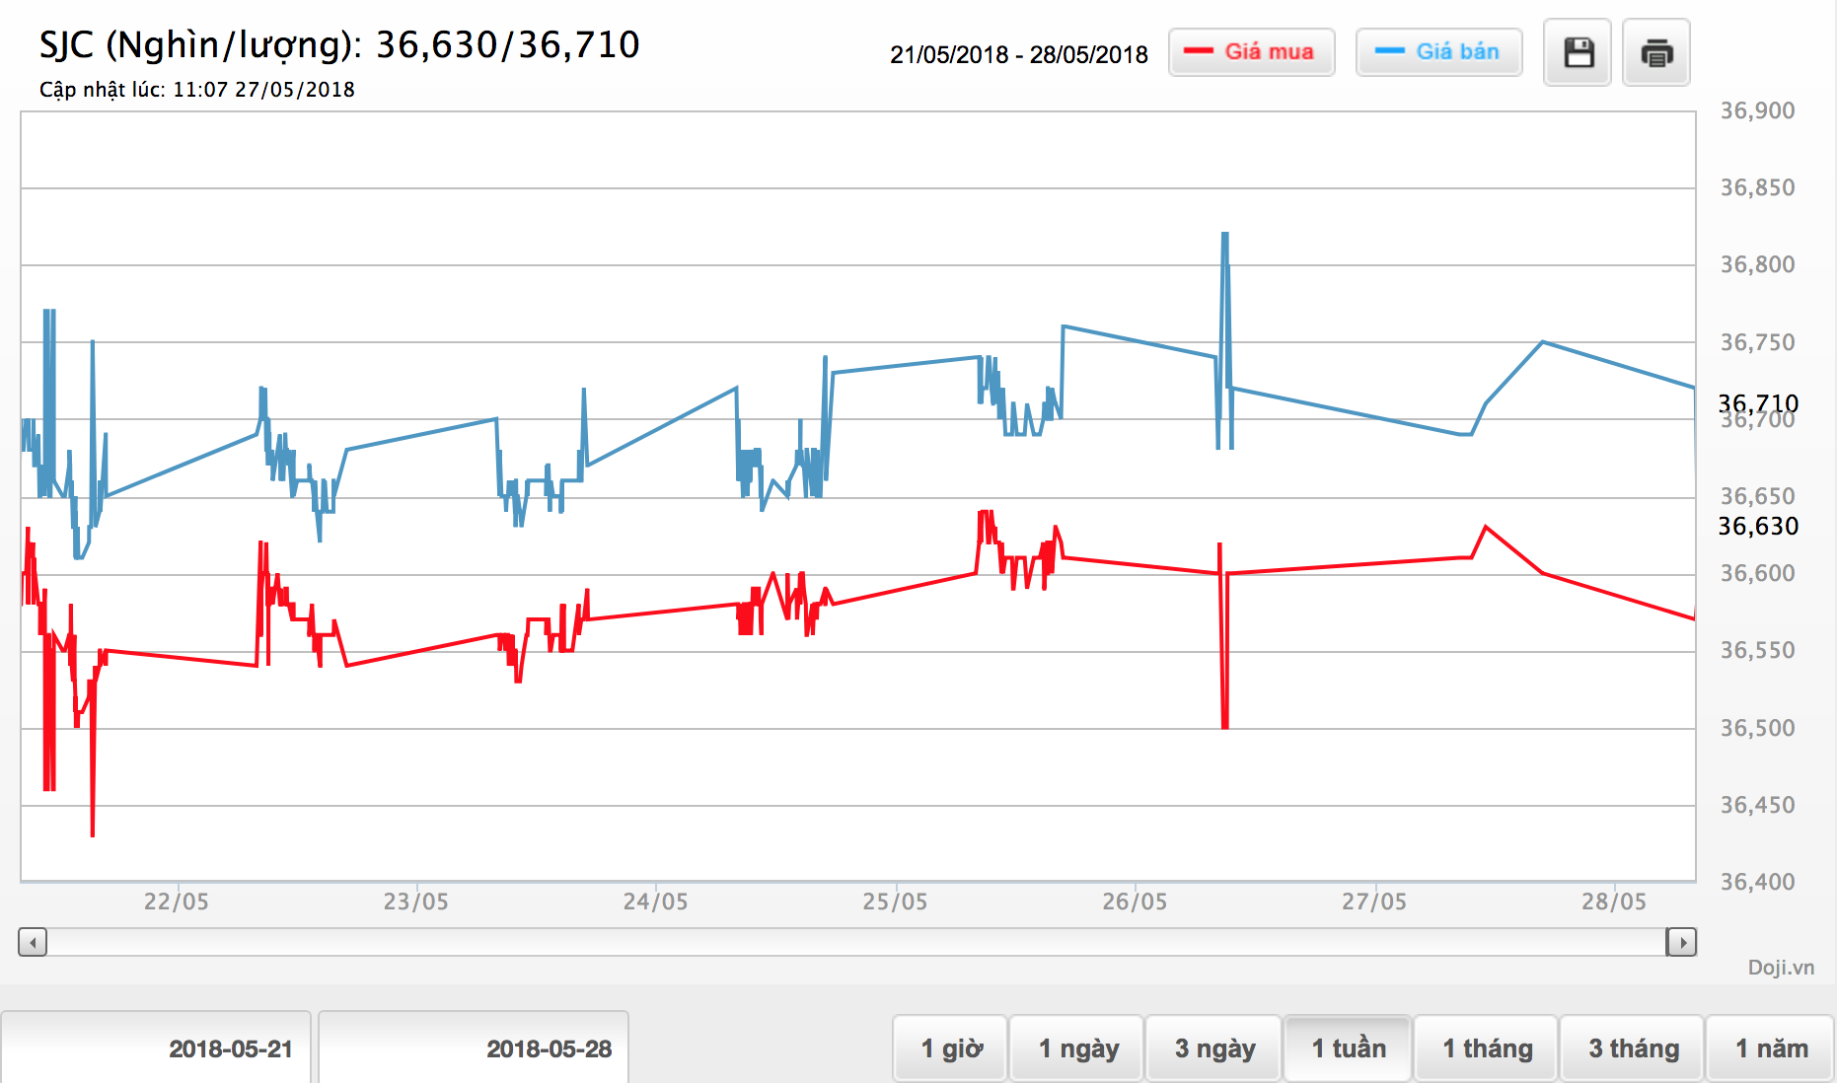Click the 26/05 x-axis label
The width and height of the screenshot is (1837, 1083).
click(x=1136, y=902)
